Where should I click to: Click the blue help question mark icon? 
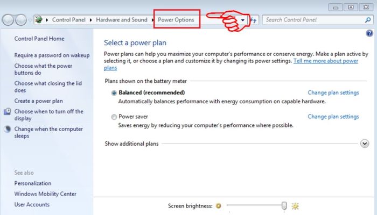(369, 33)
